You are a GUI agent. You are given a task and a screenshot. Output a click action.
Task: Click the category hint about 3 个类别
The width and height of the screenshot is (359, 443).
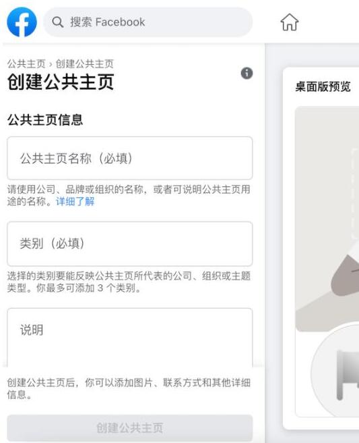coord(129,282)
